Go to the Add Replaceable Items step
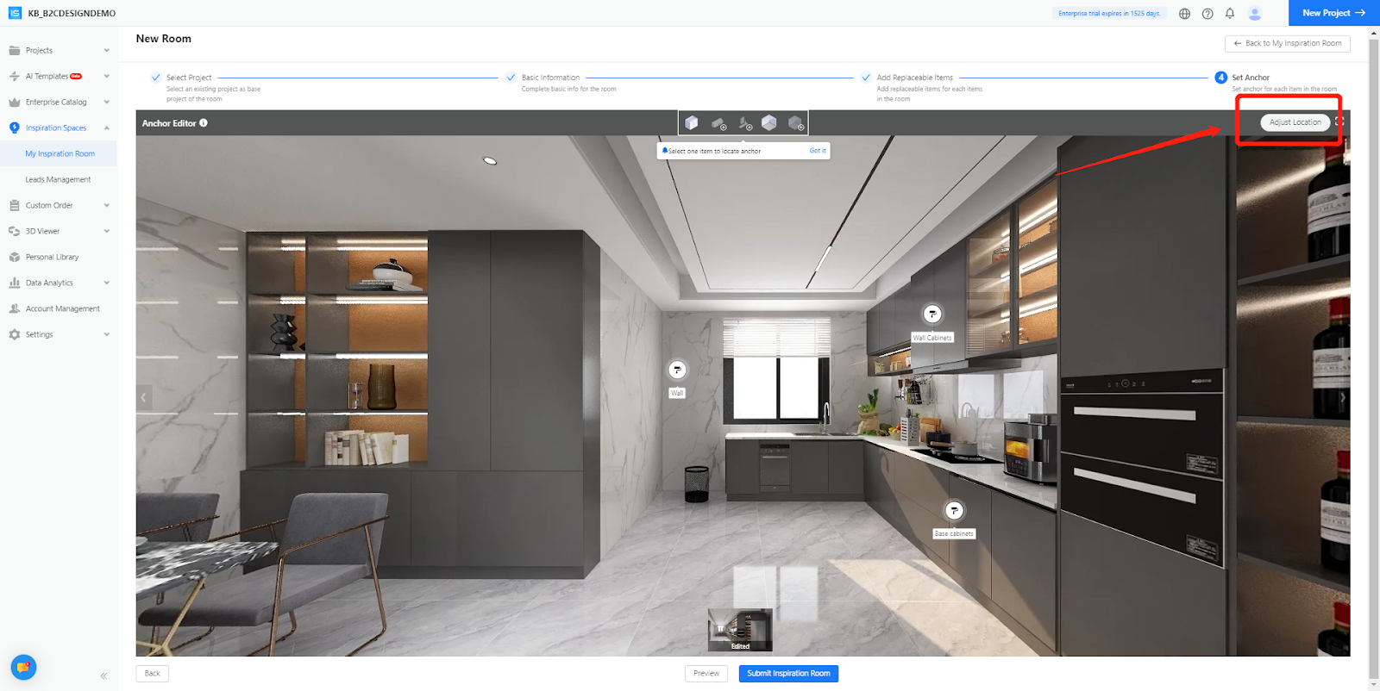The width and height of the screenshot is (1380, 691). coord(915,78)
